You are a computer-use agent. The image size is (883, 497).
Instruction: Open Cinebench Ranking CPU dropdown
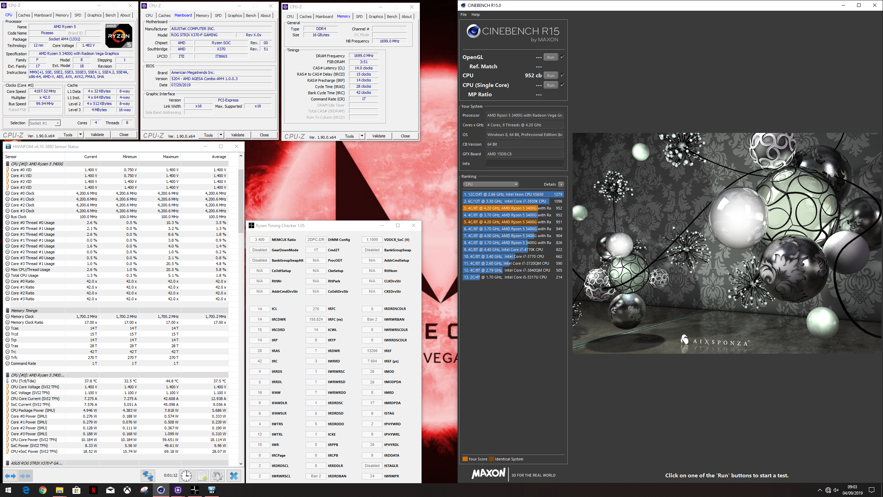490,184
